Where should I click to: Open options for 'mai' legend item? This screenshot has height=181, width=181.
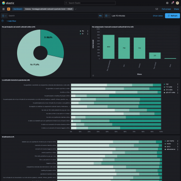[x=177, y=84]
